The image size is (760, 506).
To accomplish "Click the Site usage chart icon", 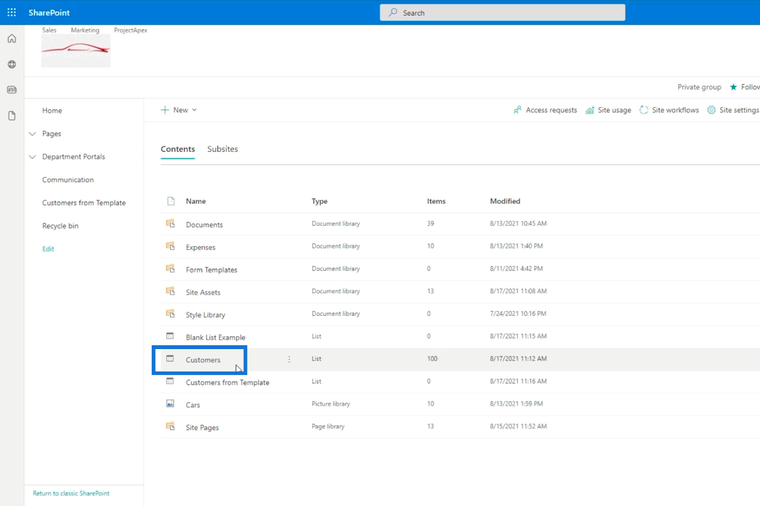I will pos(590,110).
